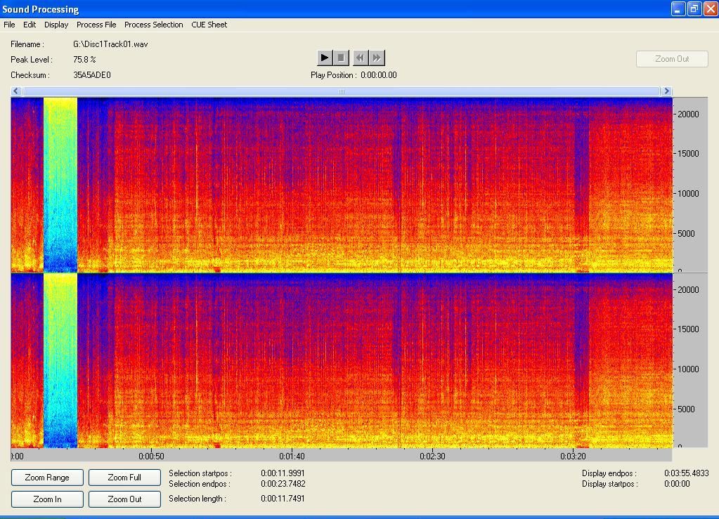Open the Process Selection menu
Screen dimensions: 719x519
[154, 25]
